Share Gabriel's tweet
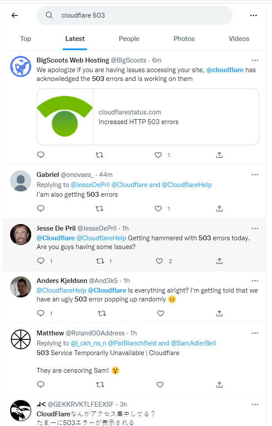The height and width of the screenshot is (426, 272). [219, 209]
